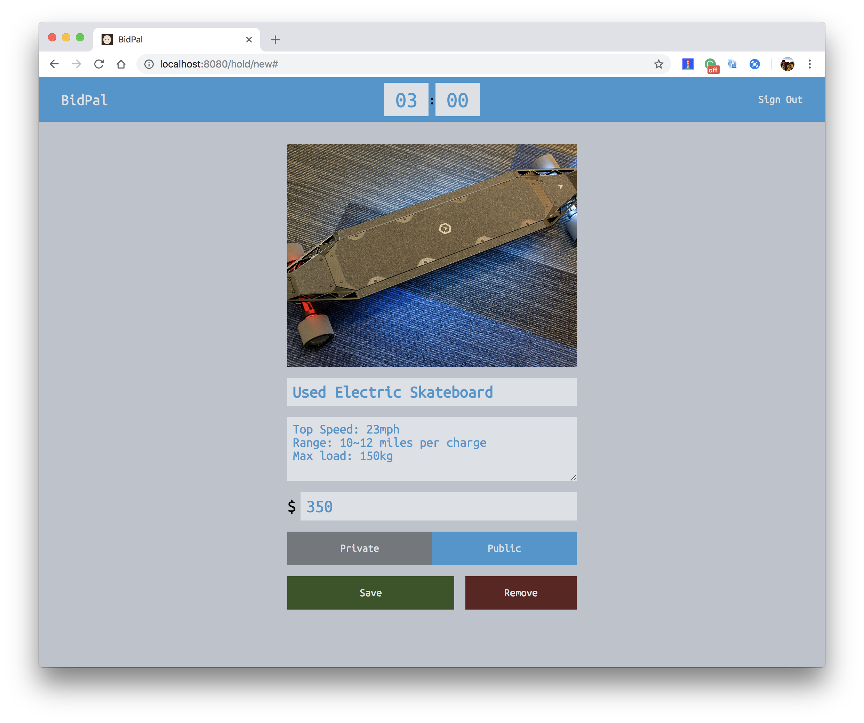Screen dimensions: 864x723
Task: Click the browser back arrow
Action: pyautogui.click(x=54, y=64)
